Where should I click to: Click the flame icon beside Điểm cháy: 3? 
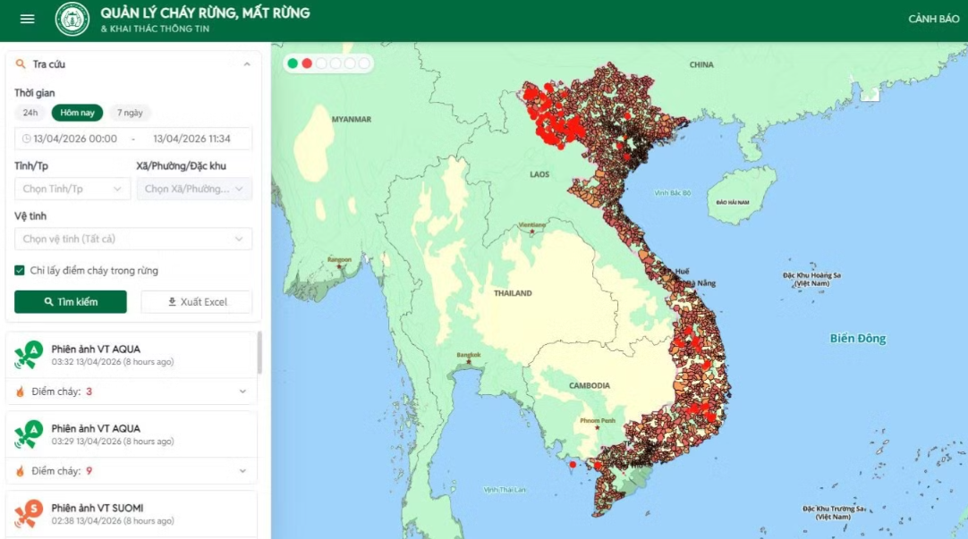(x=20, y=392)
